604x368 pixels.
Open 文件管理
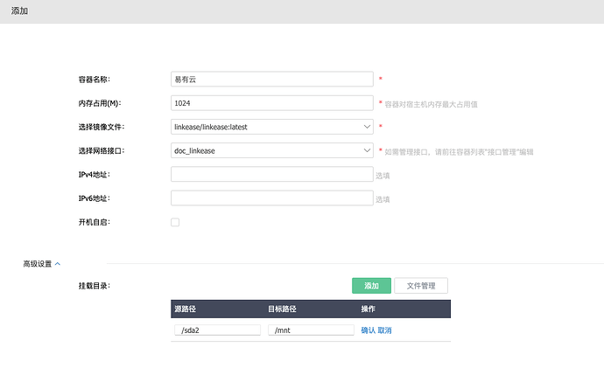pyautogui.click(x=421, y=286)
